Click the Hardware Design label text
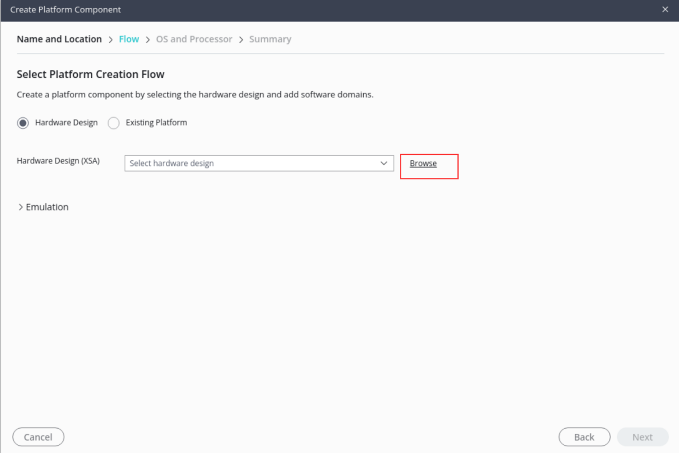 66,123
